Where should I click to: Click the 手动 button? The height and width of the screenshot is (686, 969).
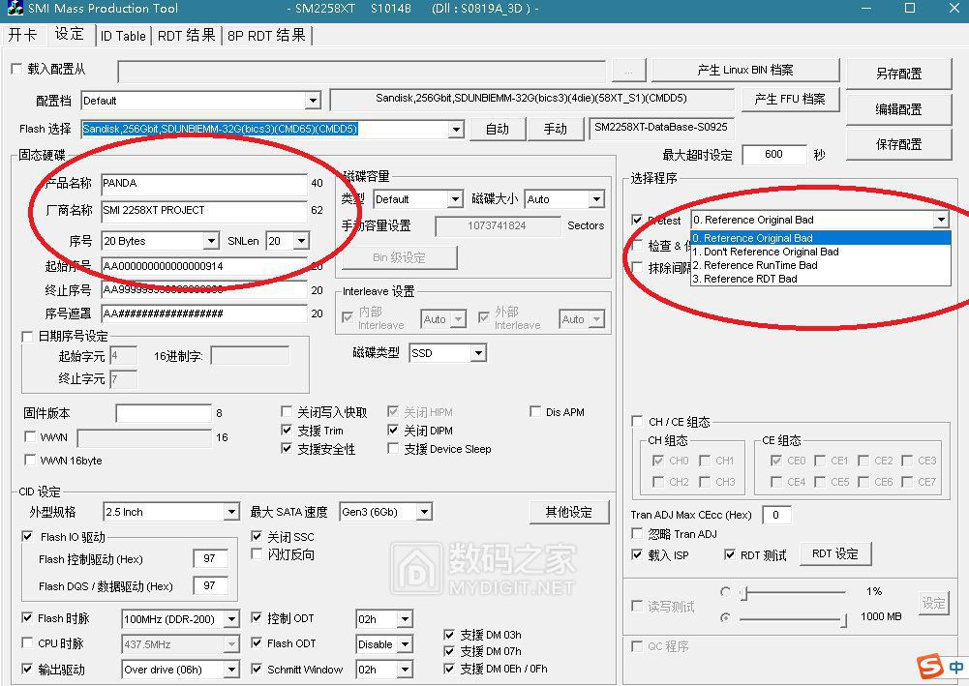coord(556,129)
